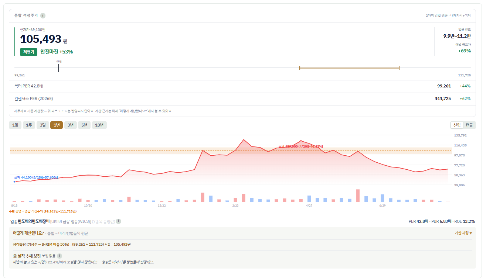Click the 안전마진 +53% text
483x280 pixels.
click(57, 52)
